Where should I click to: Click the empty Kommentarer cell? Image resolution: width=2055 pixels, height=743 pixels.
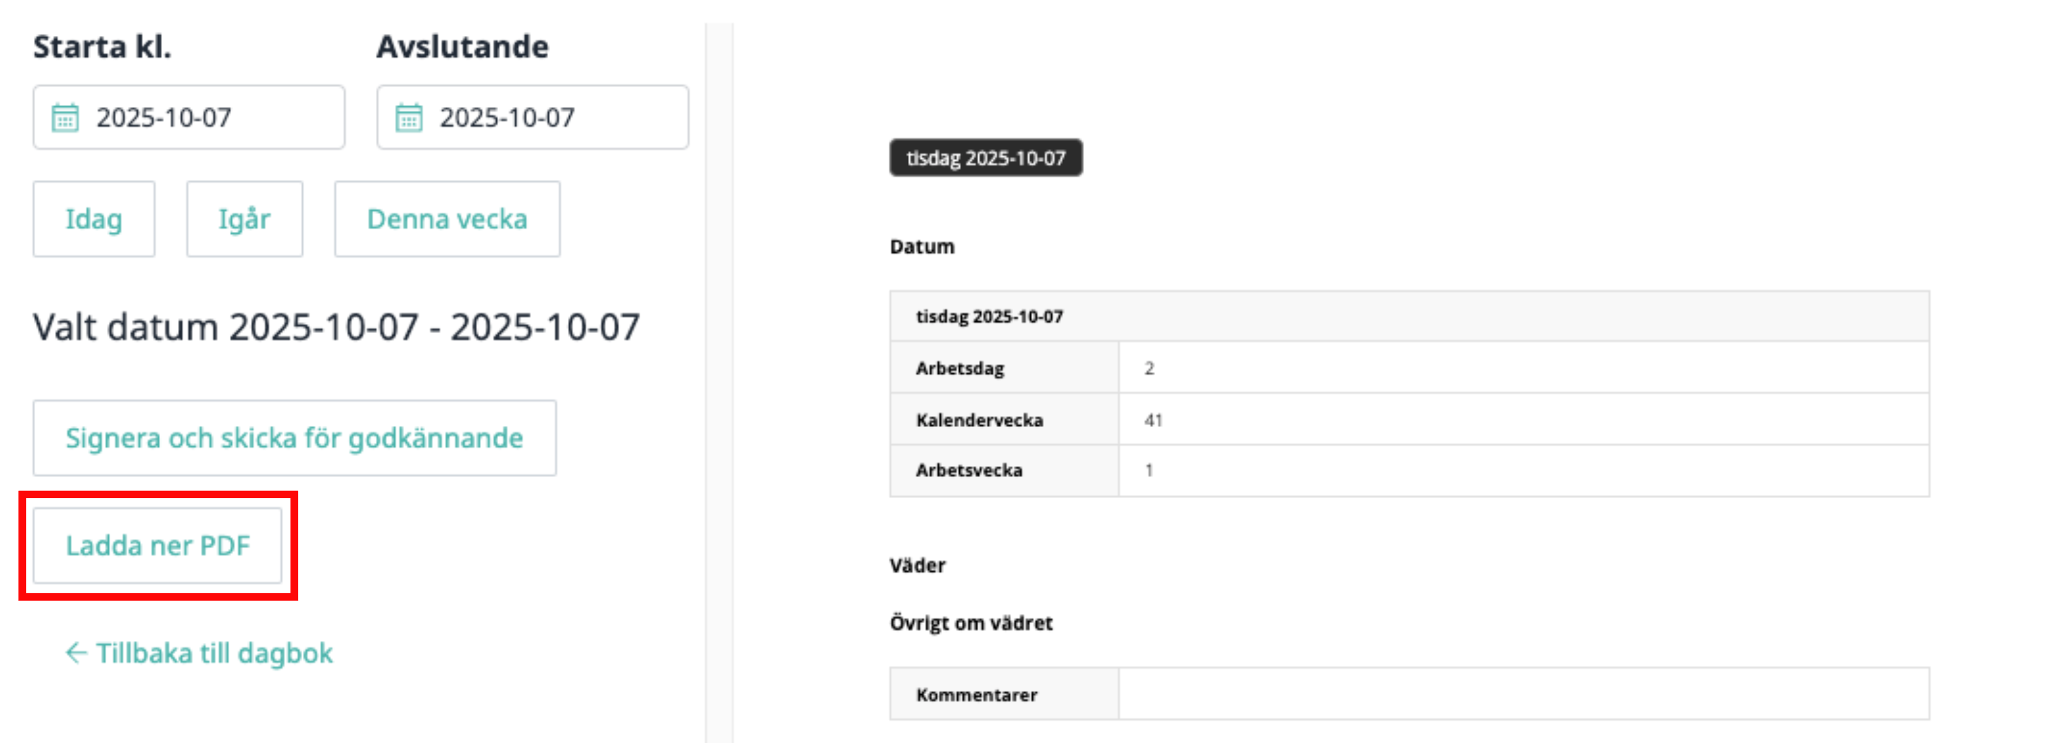click(x=1523, y=694)
